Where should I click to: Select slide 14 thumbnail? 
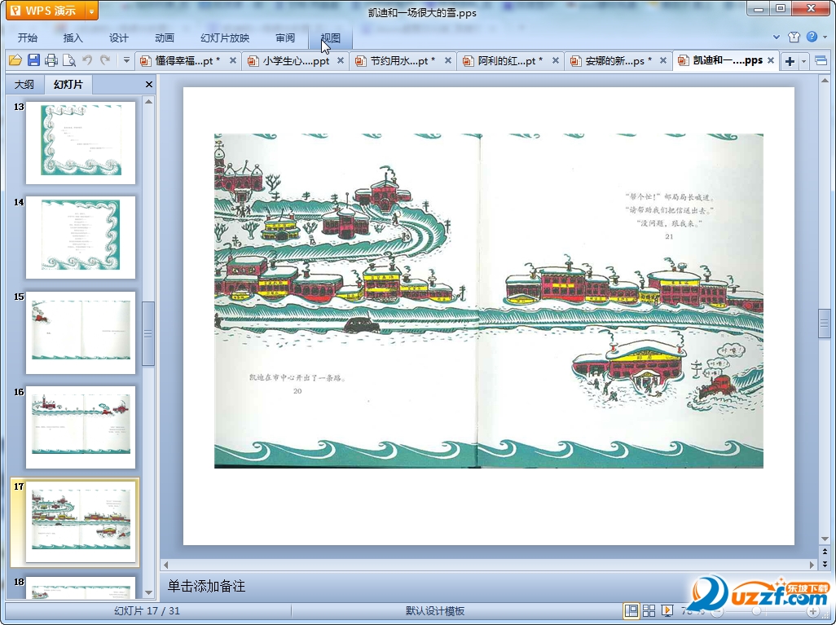(81, 237)
